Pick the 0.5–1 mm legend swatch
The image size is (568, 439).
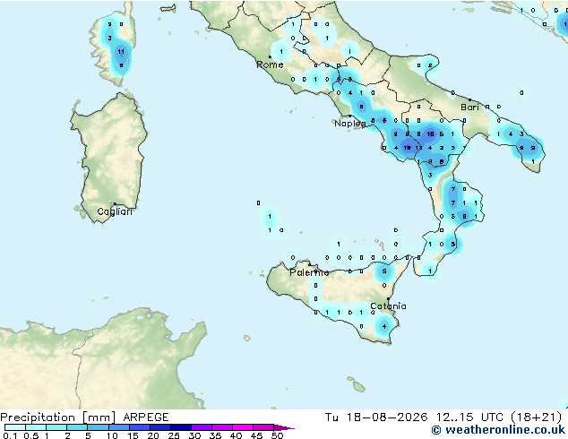point(36,427)
